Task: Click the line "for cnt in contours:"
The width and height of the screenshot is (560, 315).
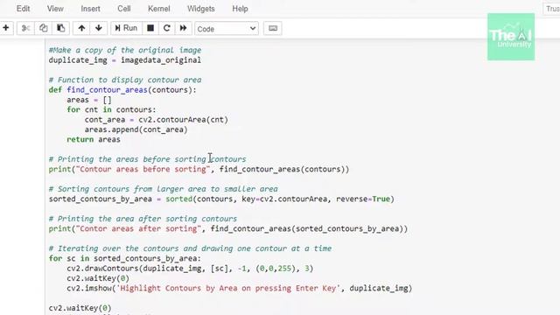Action: pos(111,109)
